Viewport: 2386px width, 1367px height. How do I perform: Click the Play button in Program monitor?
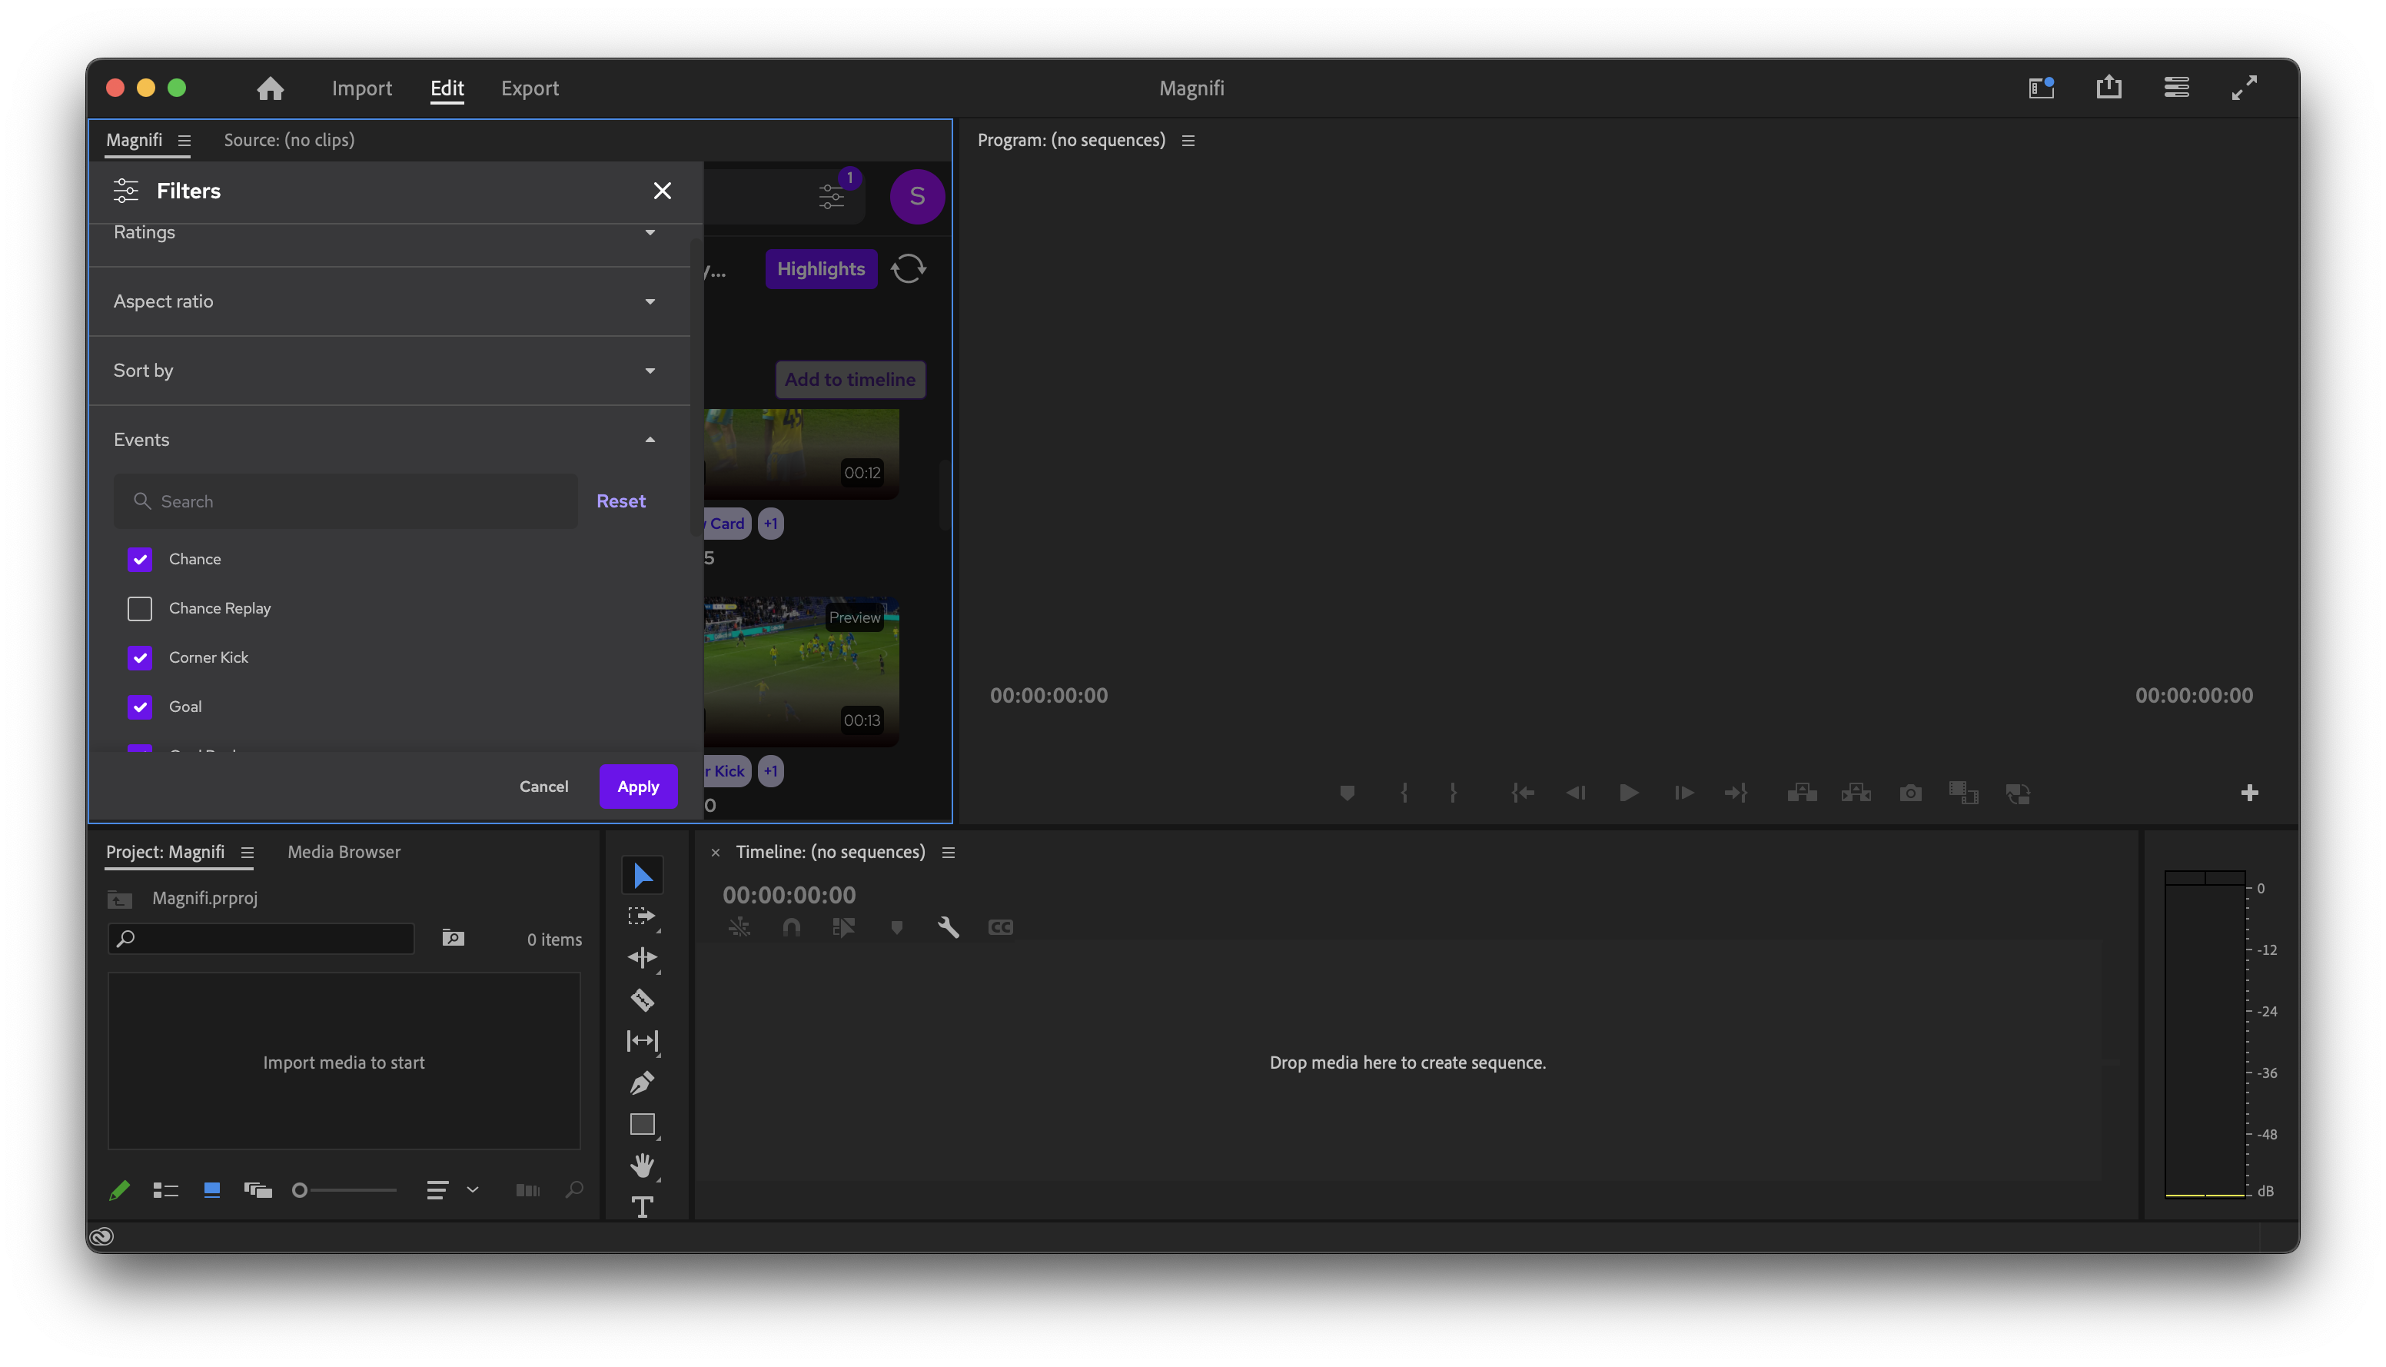1629,793
